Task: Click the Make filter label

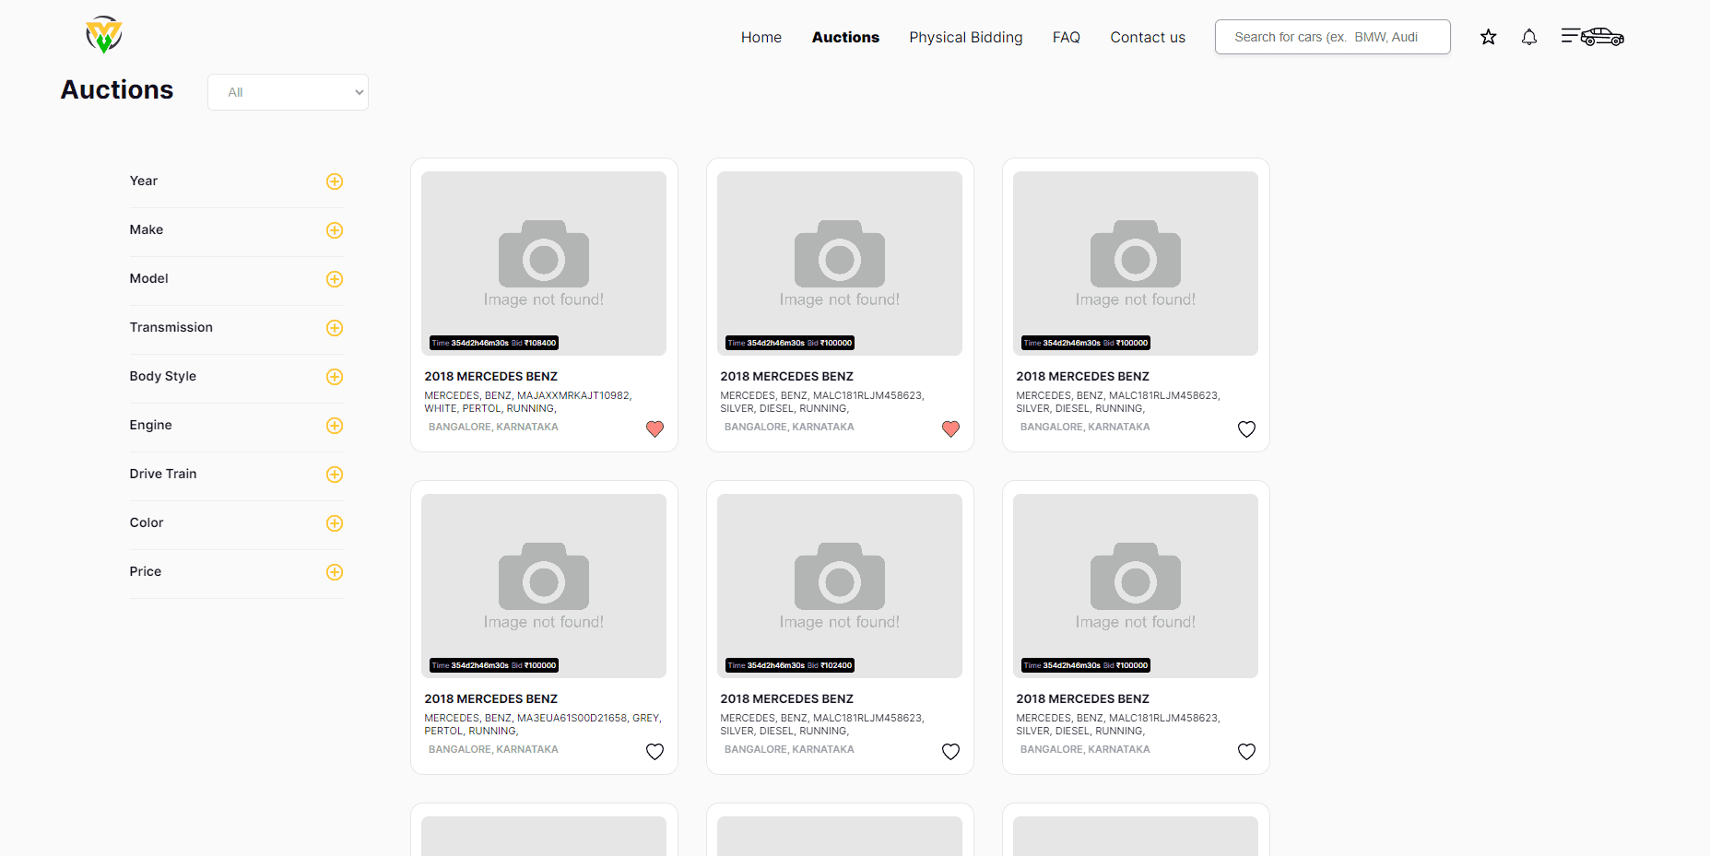Action: click(147, 229)
